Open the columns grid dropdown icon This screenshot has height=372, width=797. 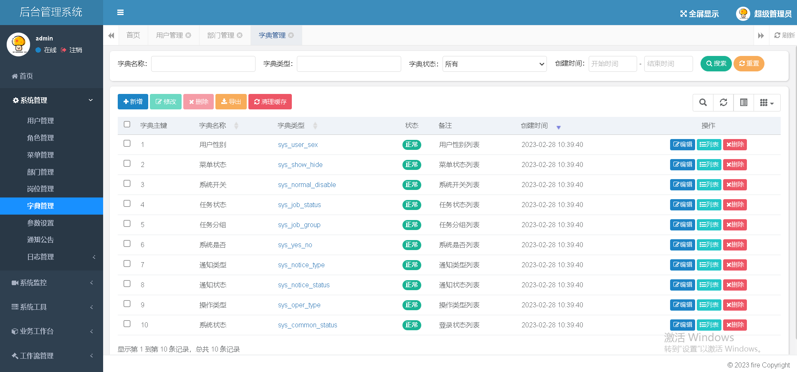[x=767, y=103]
